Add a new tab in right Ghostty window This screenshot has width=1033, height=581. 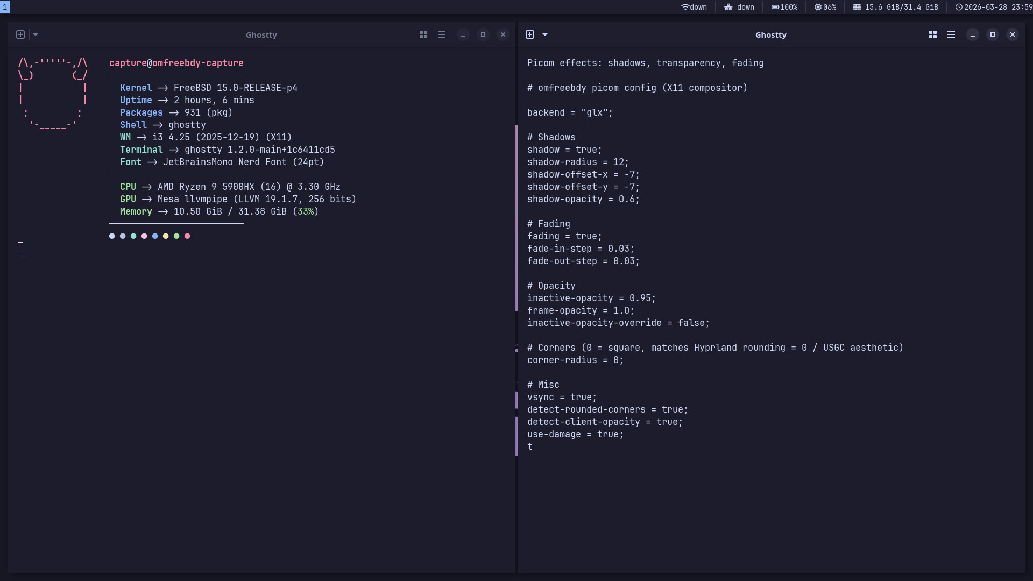tap(530, 34)
